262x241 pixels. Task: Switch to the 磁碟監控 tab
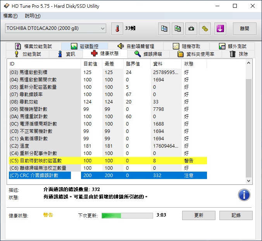(x=84, y=46)
